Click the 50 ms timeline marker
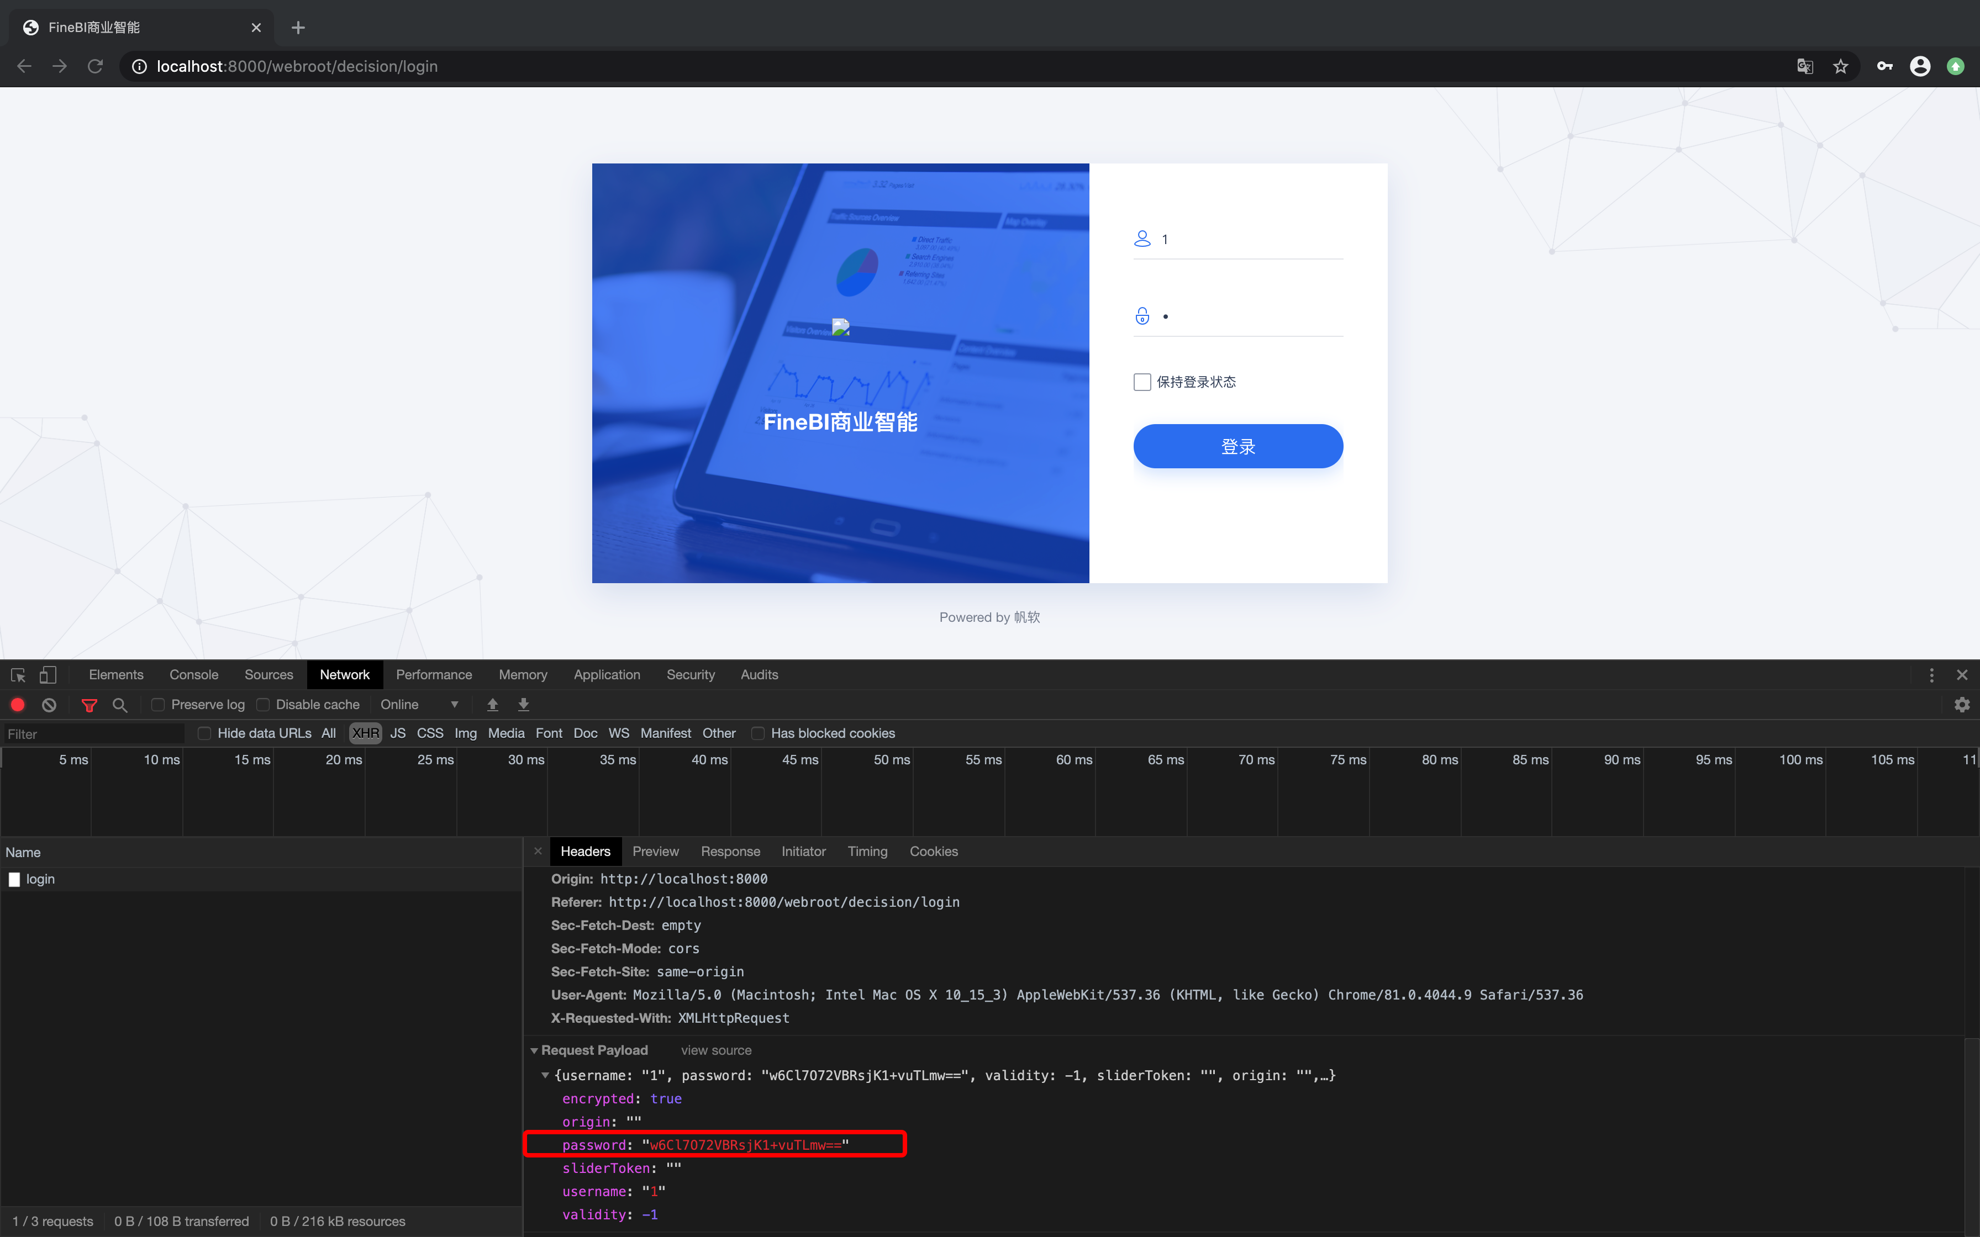This screenshot has height=1237, width=1980. point(891,760)
